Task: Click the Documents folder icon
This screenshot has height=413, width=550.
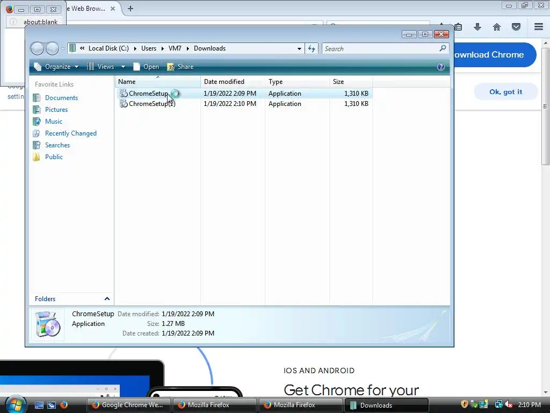Action: pos(37,98)
